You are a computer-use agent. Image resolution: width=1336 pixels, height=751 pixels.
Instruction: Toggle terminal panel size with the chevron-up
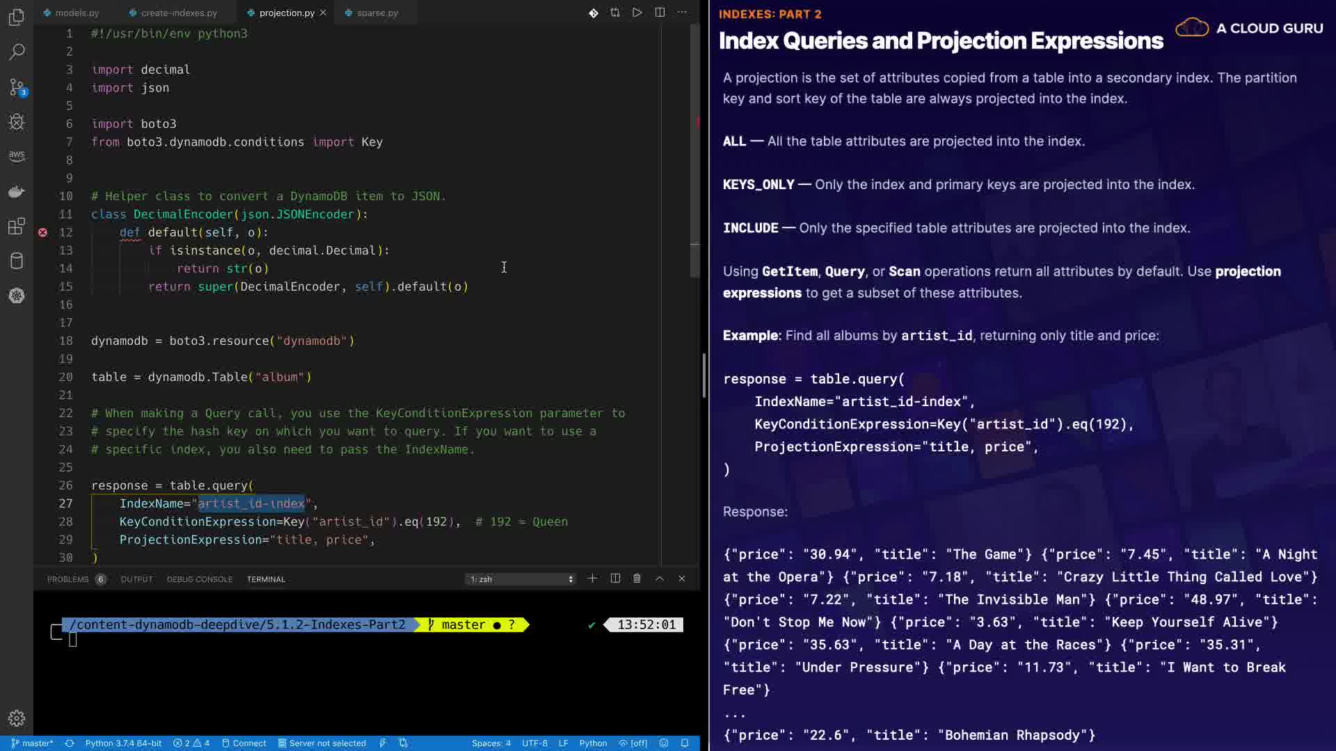pyautogui.click(x=660, y=579)
